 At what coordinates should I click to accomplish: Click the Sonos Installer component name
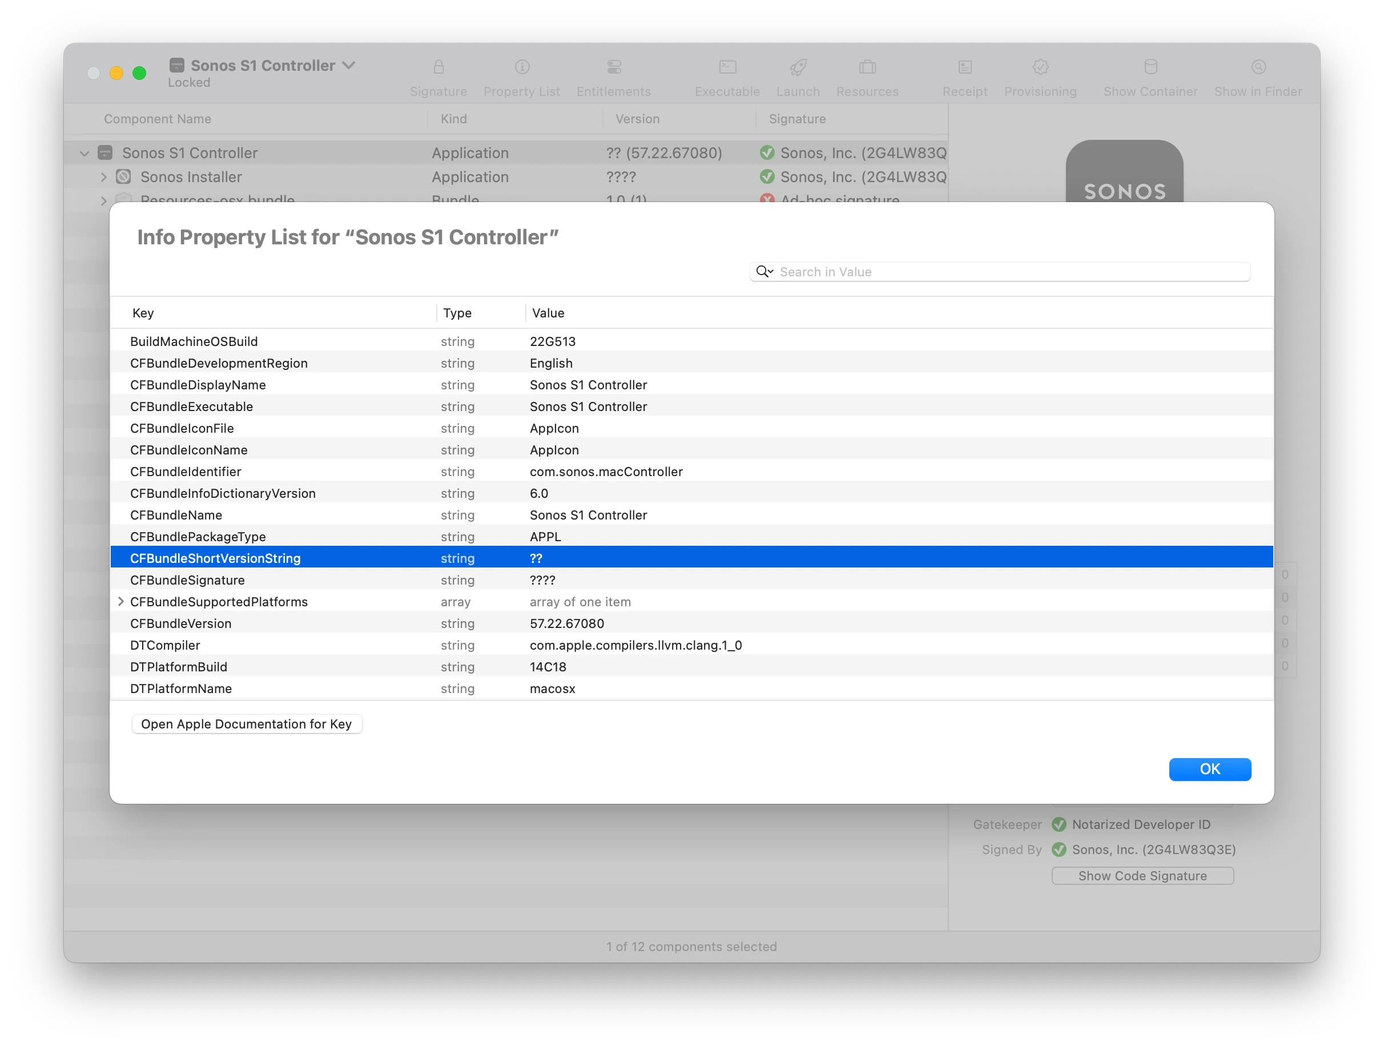[191, 177]
